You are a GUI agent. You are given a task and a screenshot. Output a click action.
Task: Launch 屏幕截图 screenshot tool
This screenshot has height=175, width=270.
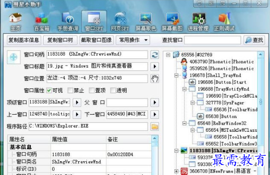pos(172,21)
